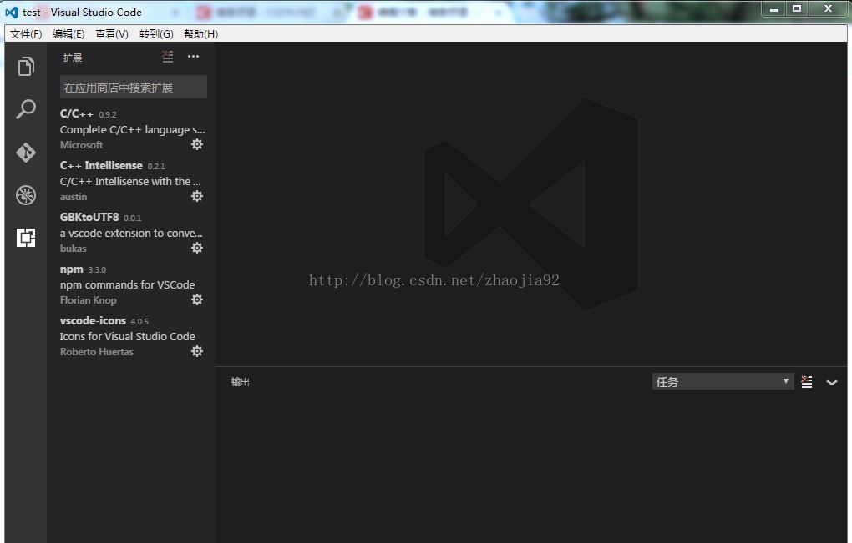Select the Extensions icon in the activity bar
The height and width of the screenshot is (543, 852).
[25, 238]
